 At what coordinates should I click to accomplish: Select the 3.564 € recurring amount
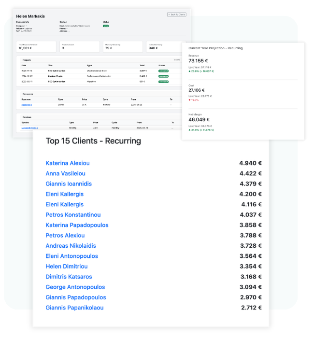[251, 256]
